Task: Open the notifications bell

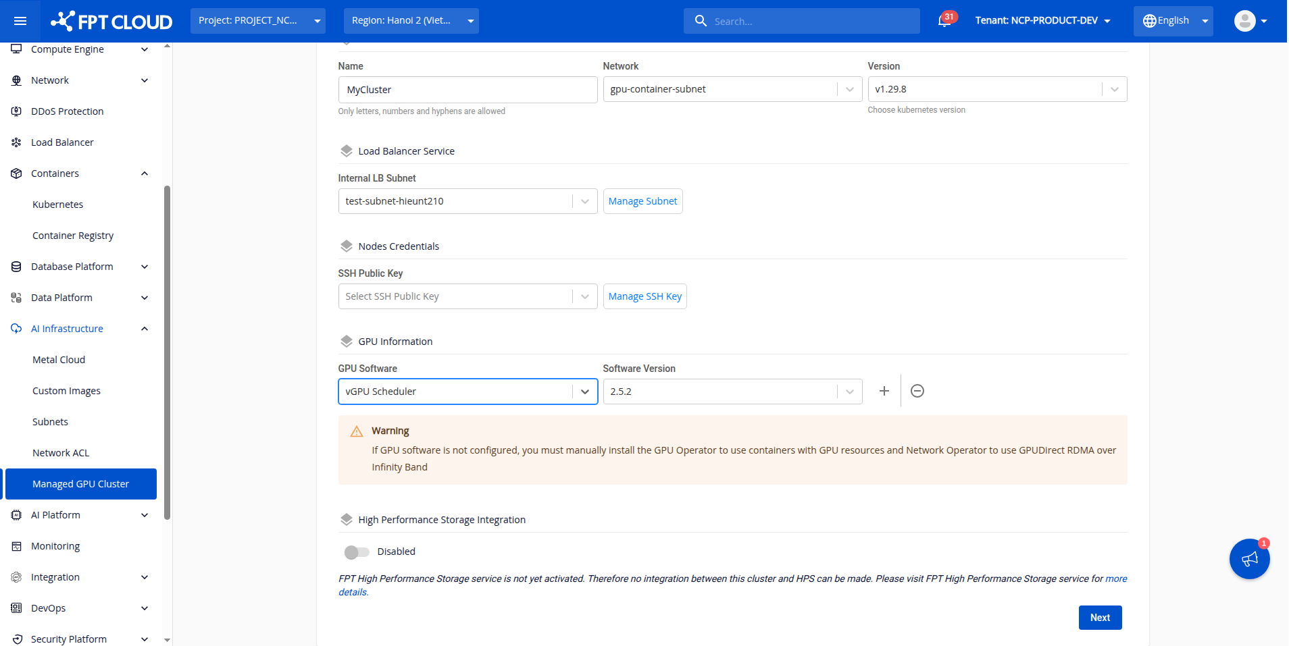Action: pyautogui.click(x=944, y=21)
